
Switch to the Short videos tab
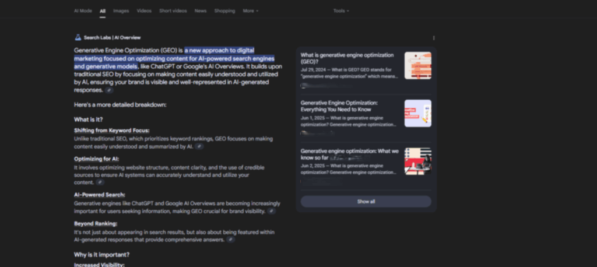point(173,10)
